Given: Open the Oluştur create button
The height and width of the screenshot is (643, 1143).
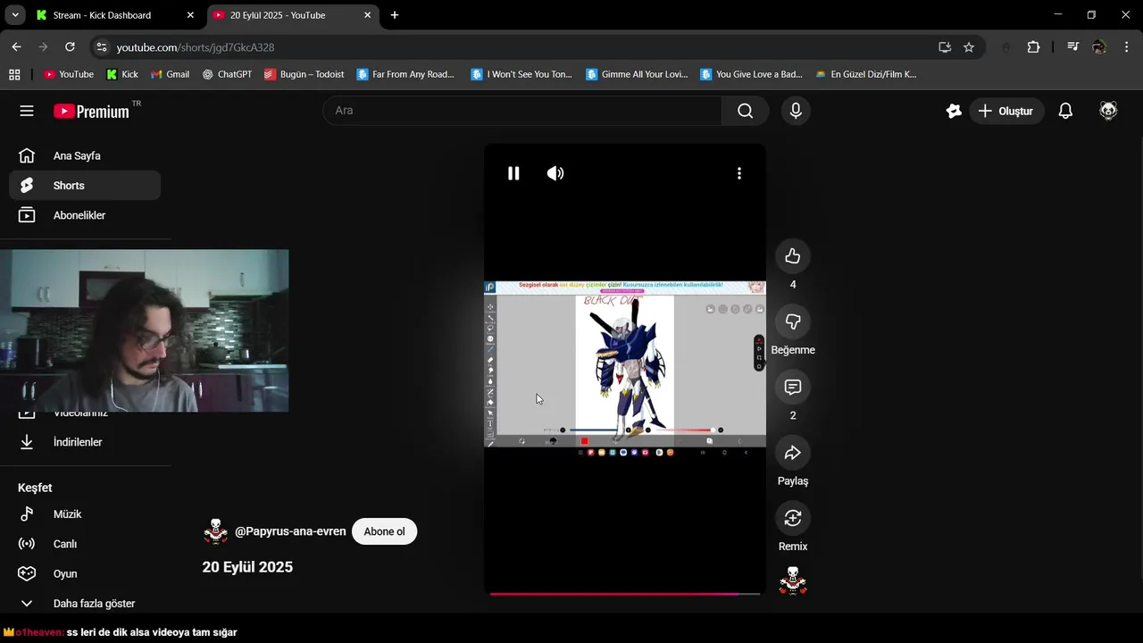Looking at the screenshot, I should [1006, 111].
